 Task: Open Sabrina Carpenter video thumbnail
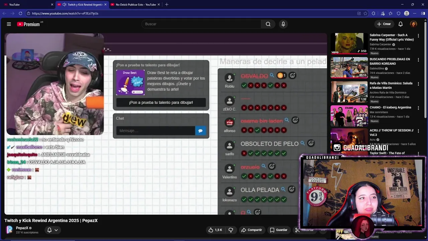pos(349,44)
